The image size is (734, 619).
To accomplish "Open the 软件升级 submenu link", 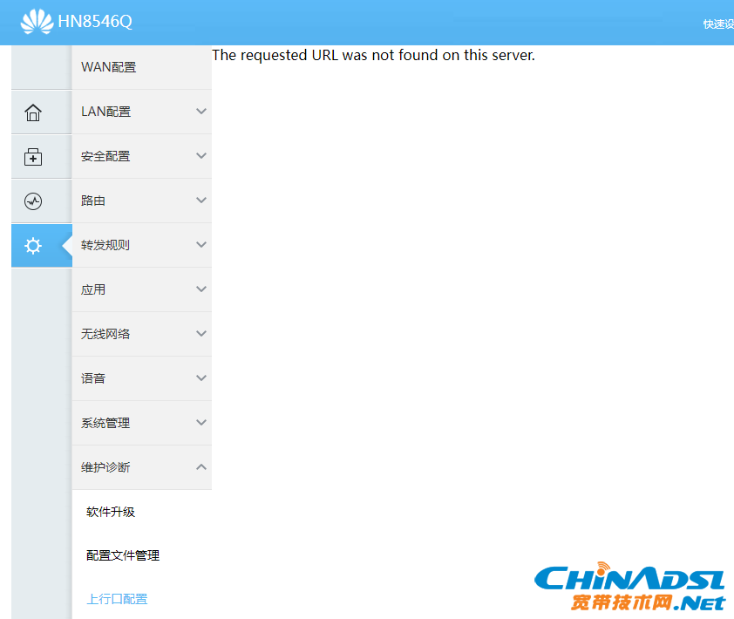I will 111,513.
